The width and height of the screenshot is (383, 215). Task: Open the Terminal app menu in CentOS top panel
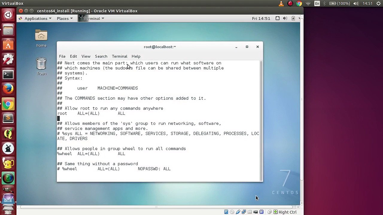click(x=92, y=19)
